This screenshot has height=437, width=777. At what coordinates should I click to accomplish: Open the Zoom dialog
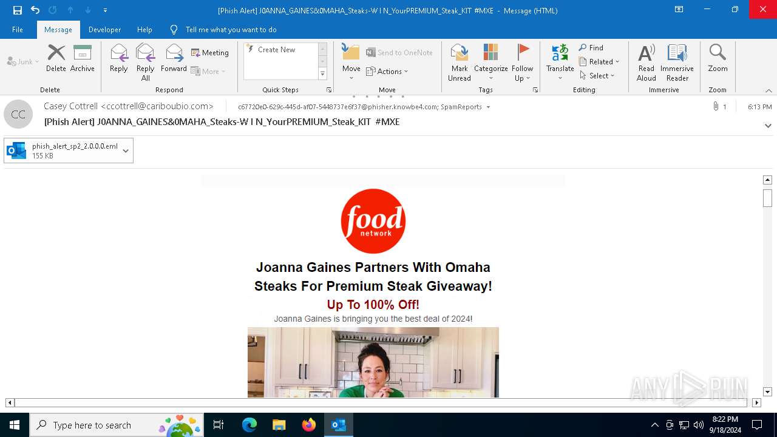click(x=718, y=58)
